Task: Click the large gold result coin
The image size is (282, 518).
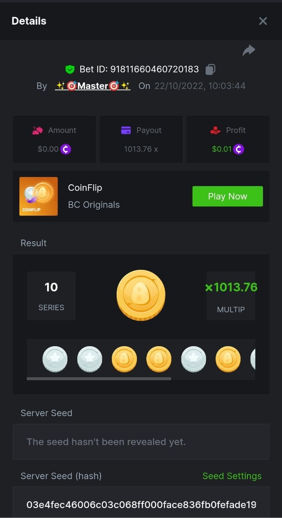Action: tap(141, 295)
